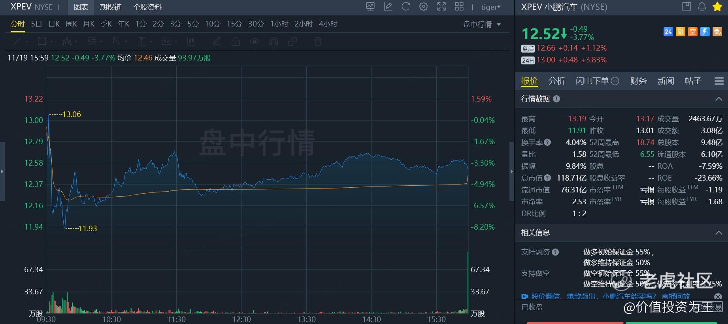728x324 pixels.
Task: Expand the trend line tool options arrow
Action: 26,41
